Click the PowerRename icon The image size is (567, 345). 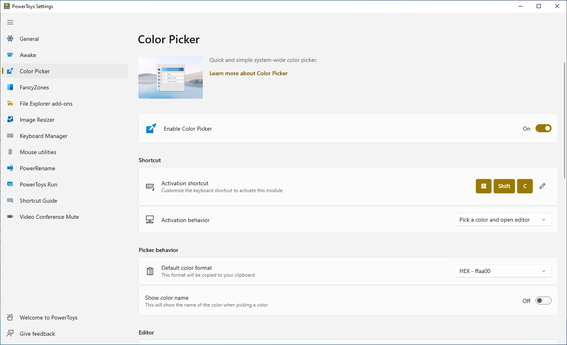[x=10, y=168]
